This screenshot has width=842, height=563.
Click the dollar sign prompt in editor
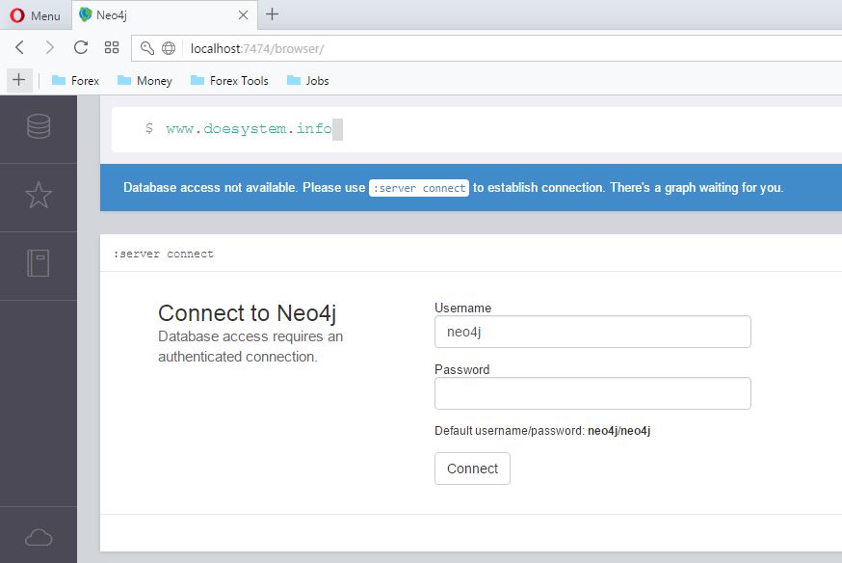[149, 128]
